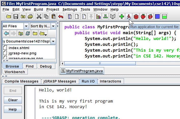This screenshot has width=180, height=119.
Task: Open the directory path dropdown
Action: (x=53, y=41)
